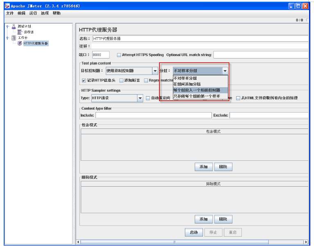Open the 运行 menu
This screenshot has width=314, height=246.
(x=33, y=13)
